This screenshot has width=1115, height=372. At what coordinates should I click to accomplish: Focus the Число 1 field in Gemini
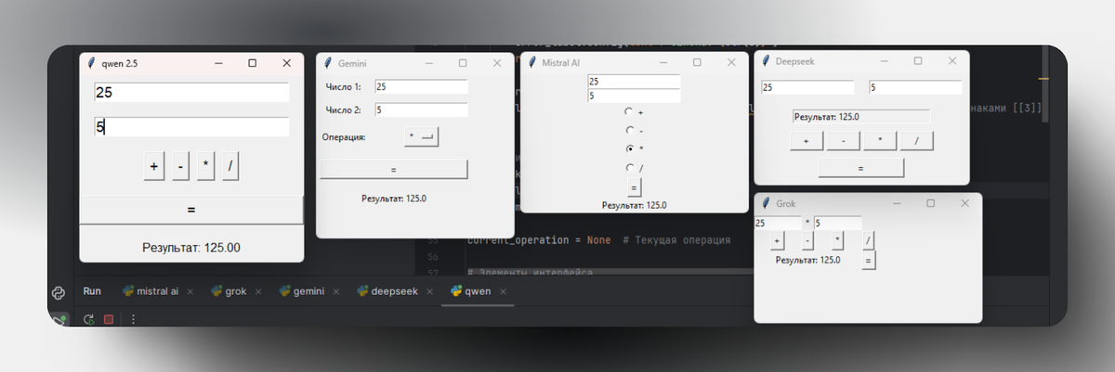(421, 86)
